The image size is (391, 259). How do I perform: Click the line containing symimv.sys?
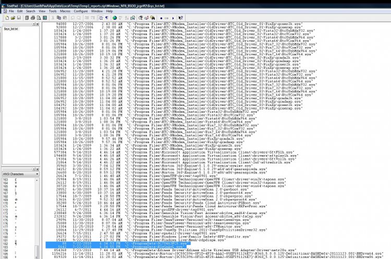click(154, 166)
